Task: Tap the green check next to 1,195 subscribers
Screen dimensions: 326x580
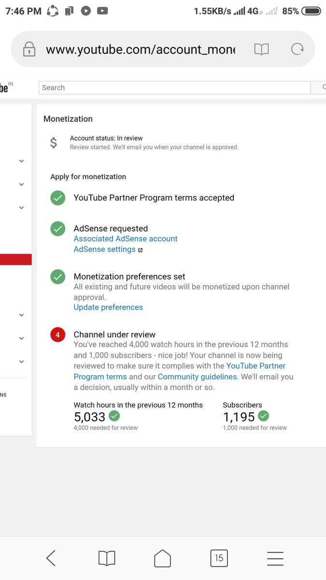Action: point(264,416)
